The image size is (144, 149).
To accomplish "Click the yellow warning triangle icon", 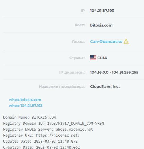I will (x=126, y=41).
